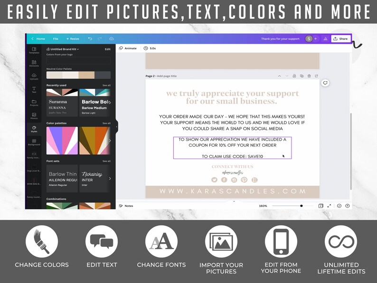
Task: Click the S user avatar
Action: tap(309, 38)
